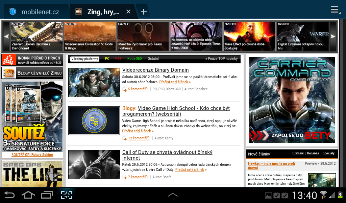The height and width of the screenshot is (203, 346).
Task: Open "Přečíst celý článek" for Videorecenze Binary Domain
Action: coord(174,82)
